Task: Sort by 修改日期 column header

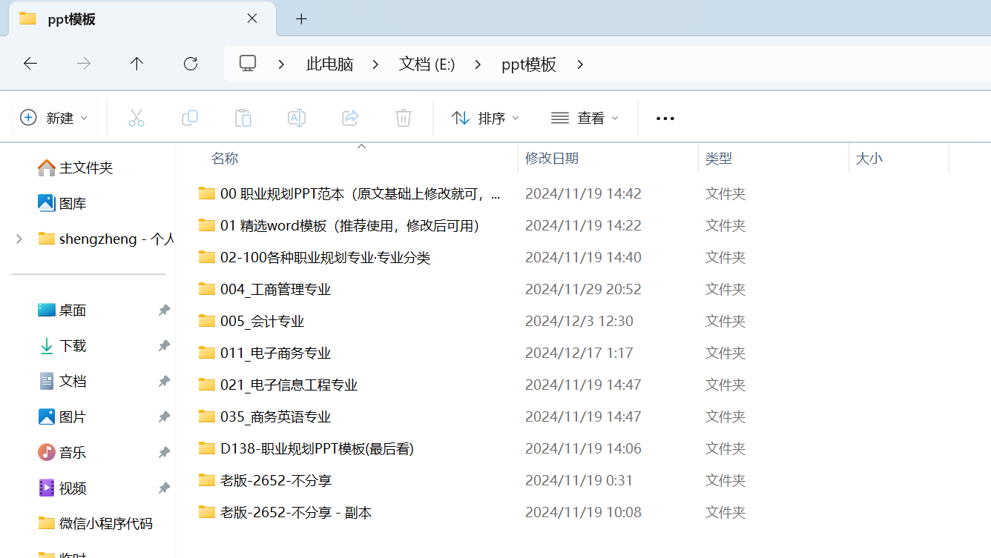Action: point(552,159)
